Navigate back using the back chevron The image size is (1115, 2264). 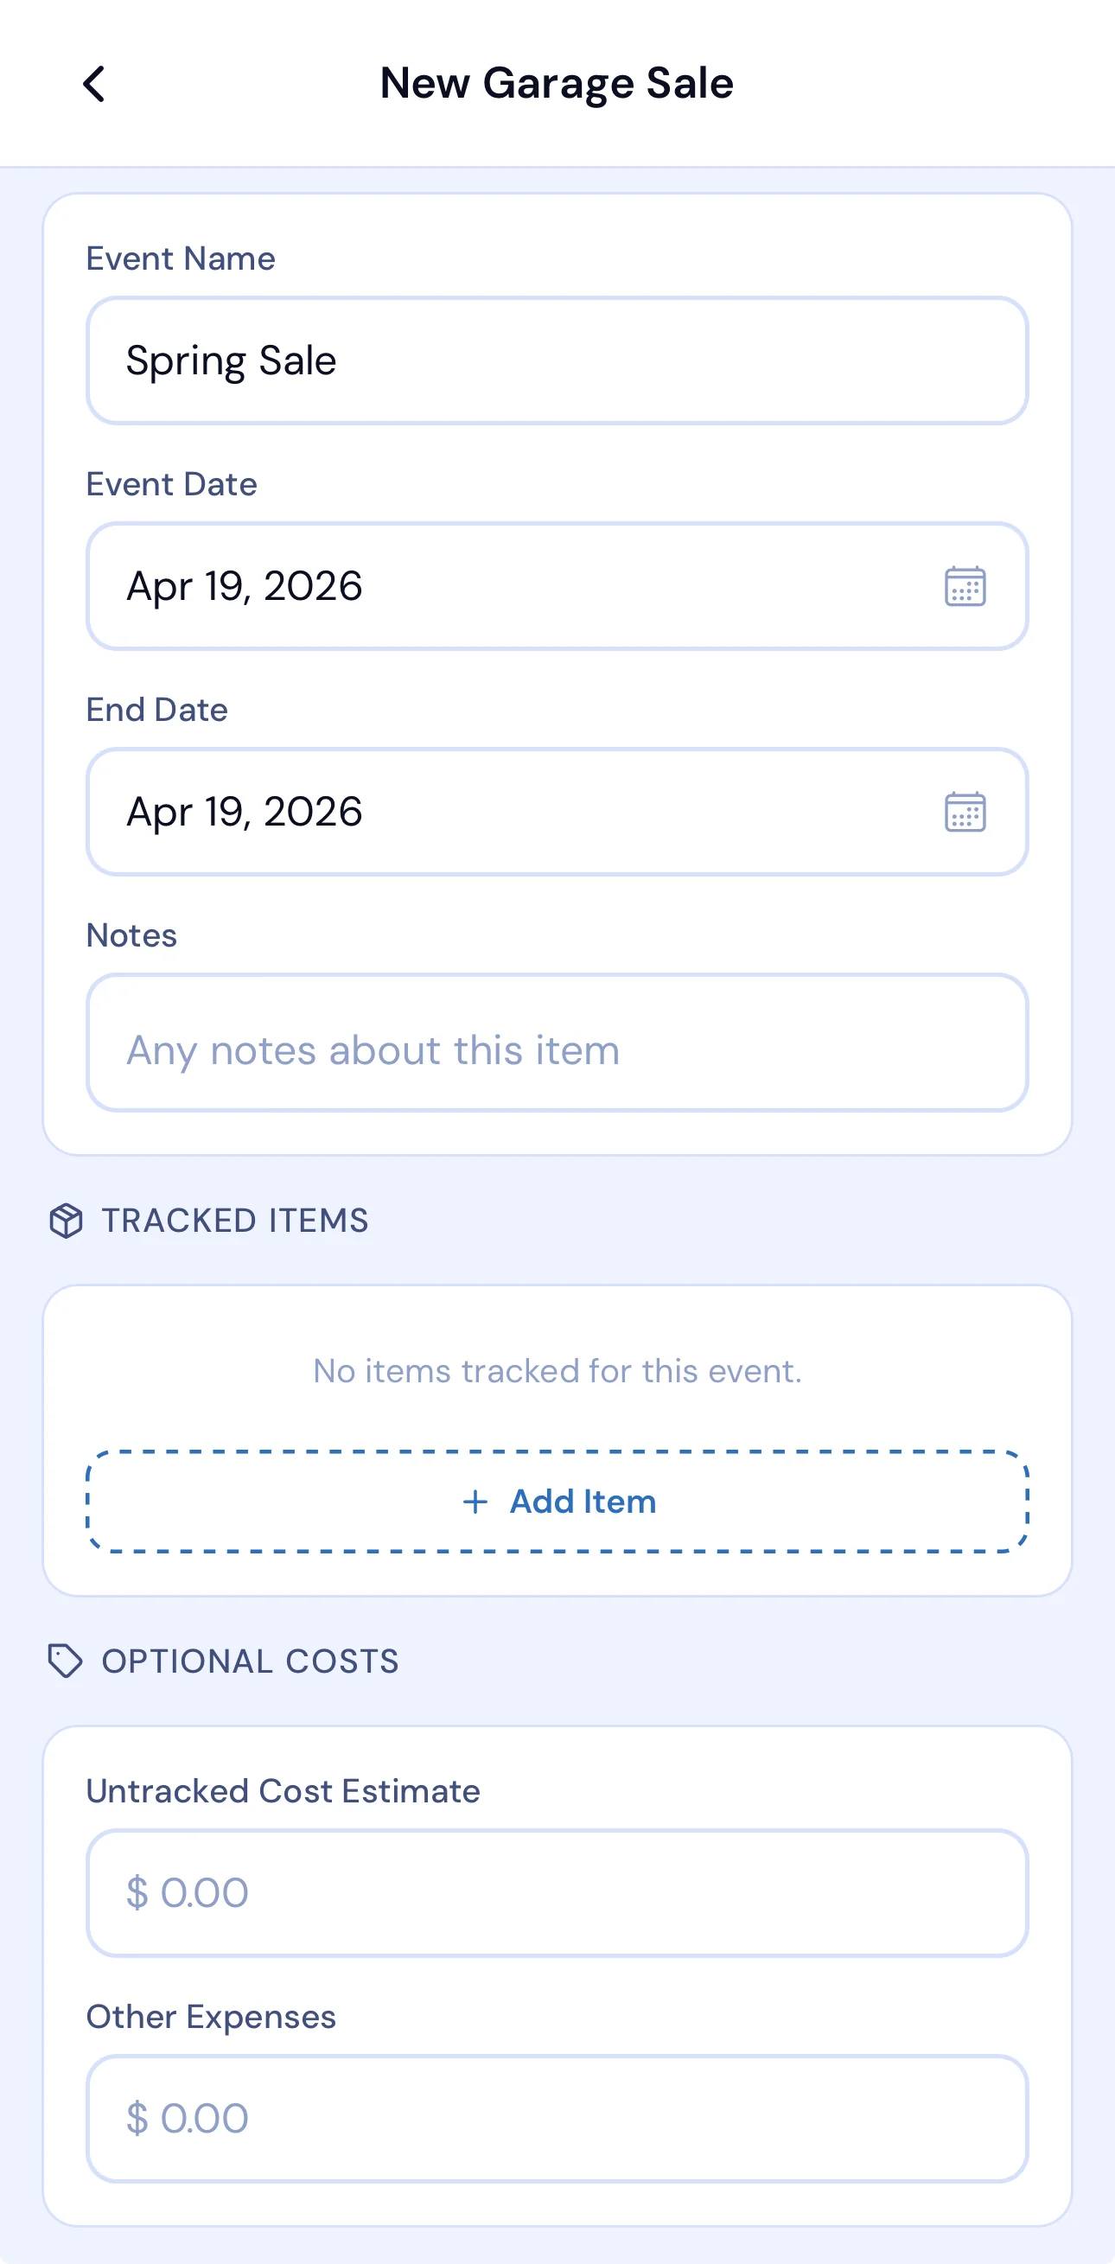(x=95, y=84)
